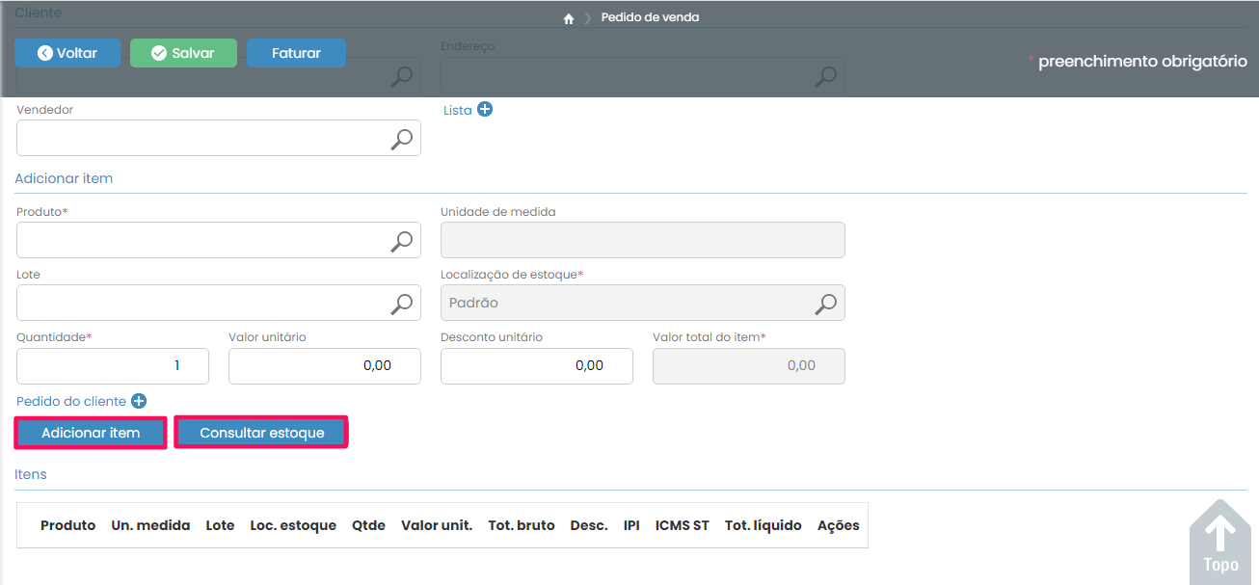Select the Pedido de venda breadcrumb

coord(650,17)
